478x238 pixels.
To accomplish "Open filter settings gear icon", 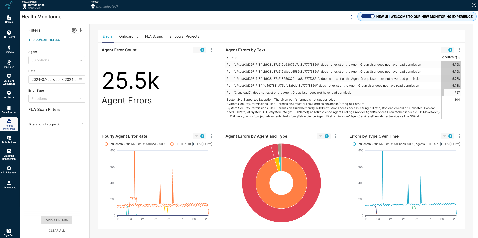I will click(74, 30).
